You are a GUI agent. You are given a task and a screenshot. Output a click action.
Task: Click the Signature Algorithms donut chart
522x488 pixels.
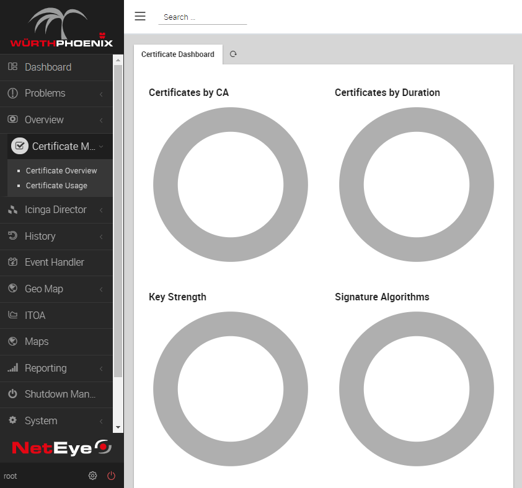coord(417,389)
